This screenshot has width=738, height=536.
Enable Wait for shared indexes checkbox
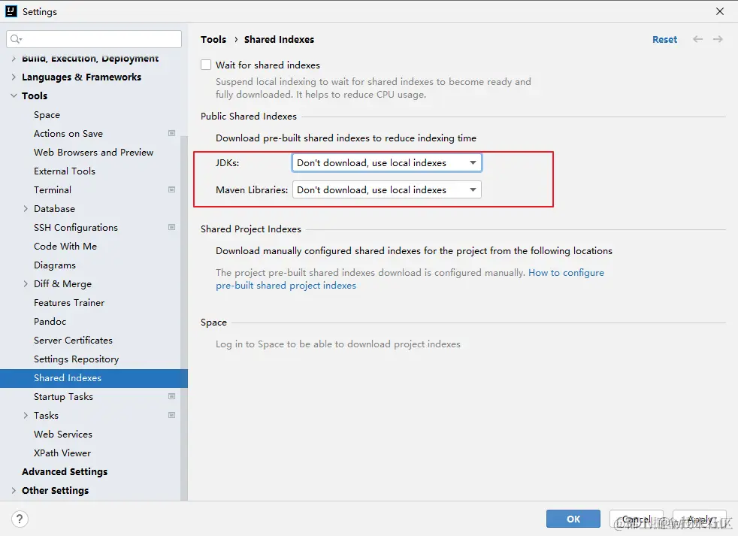(x=206, y=65)
